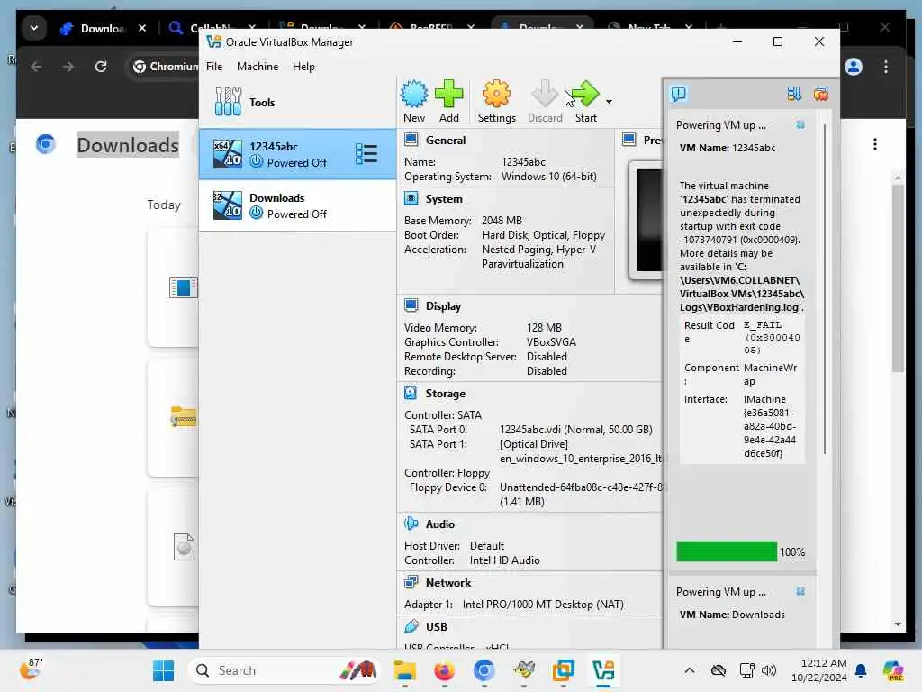The width and height of the screenshot is (922, 692).
Task: Click the Preview section monitor icon
Action: 628,140
